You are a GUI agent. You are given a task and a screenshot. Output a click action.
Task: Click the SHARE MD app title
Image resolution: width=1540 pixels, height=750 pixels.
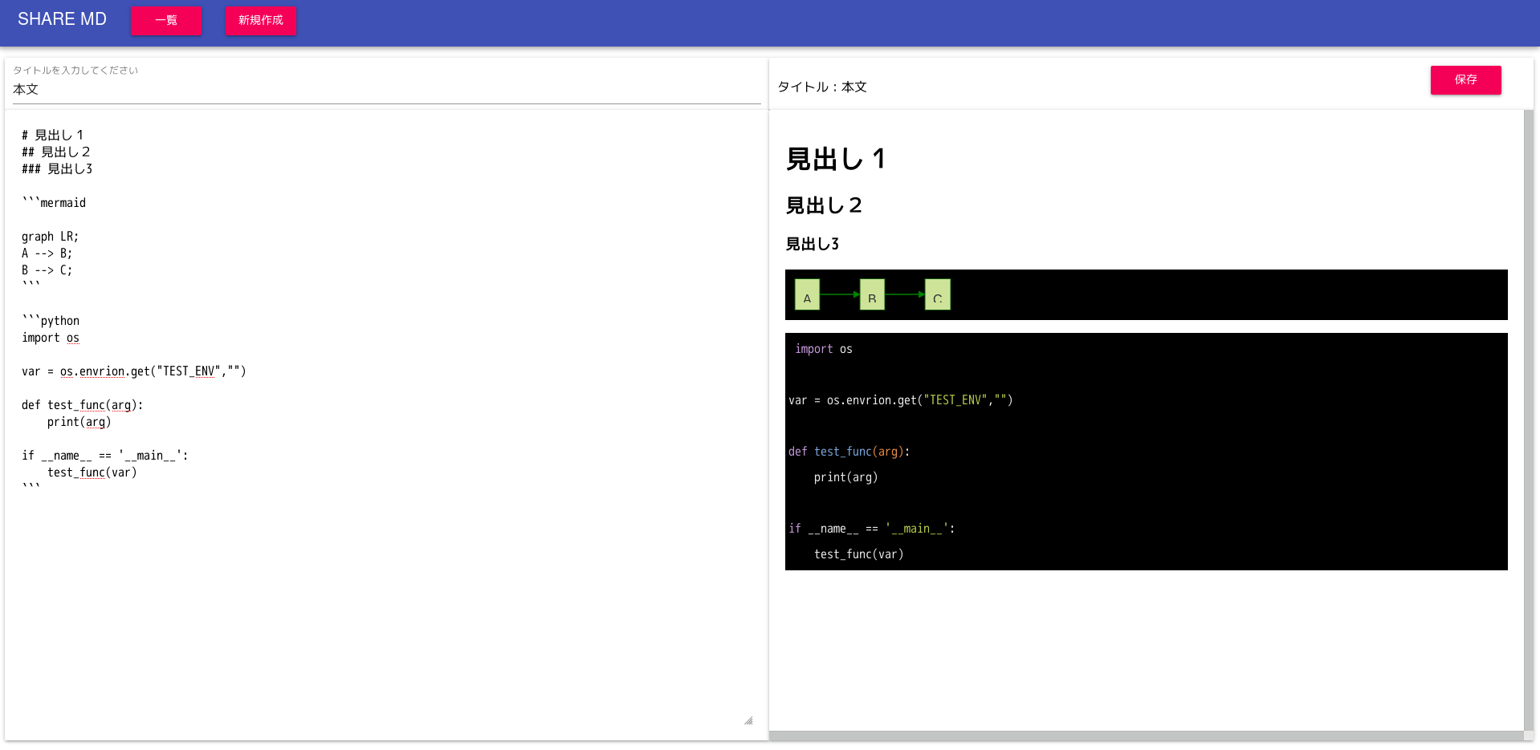(x=62, y=19)
